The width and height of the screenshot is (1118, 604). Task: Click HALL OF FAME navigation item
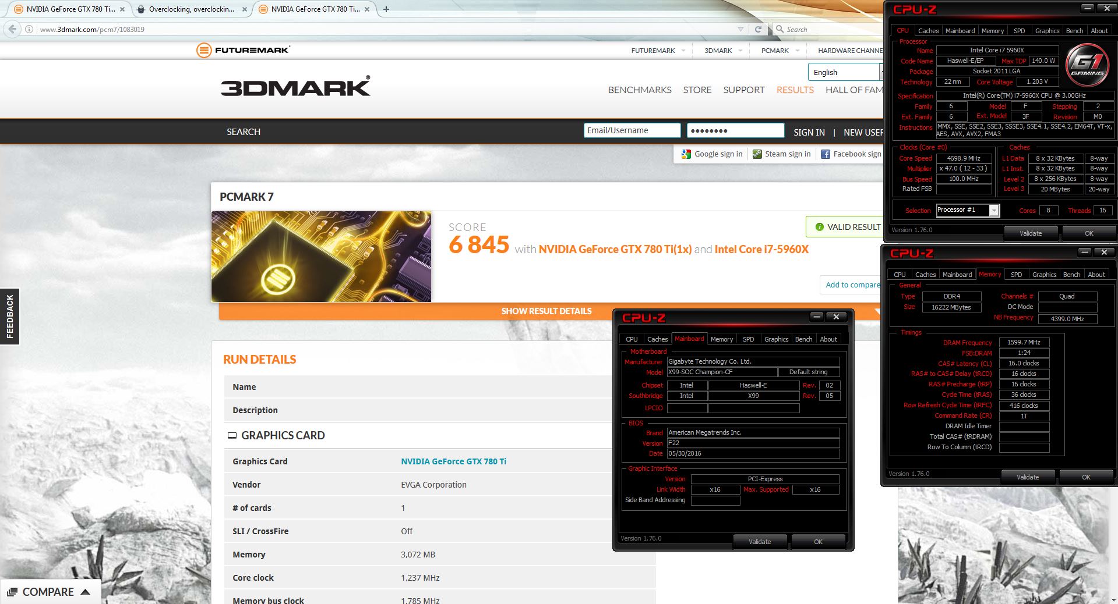(855, 90)
